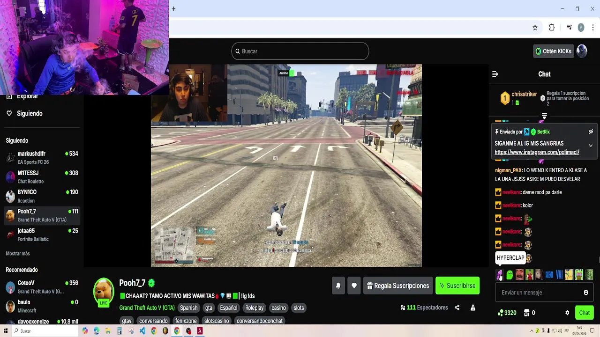Open jotaa65 channel in sidebar

42,234
